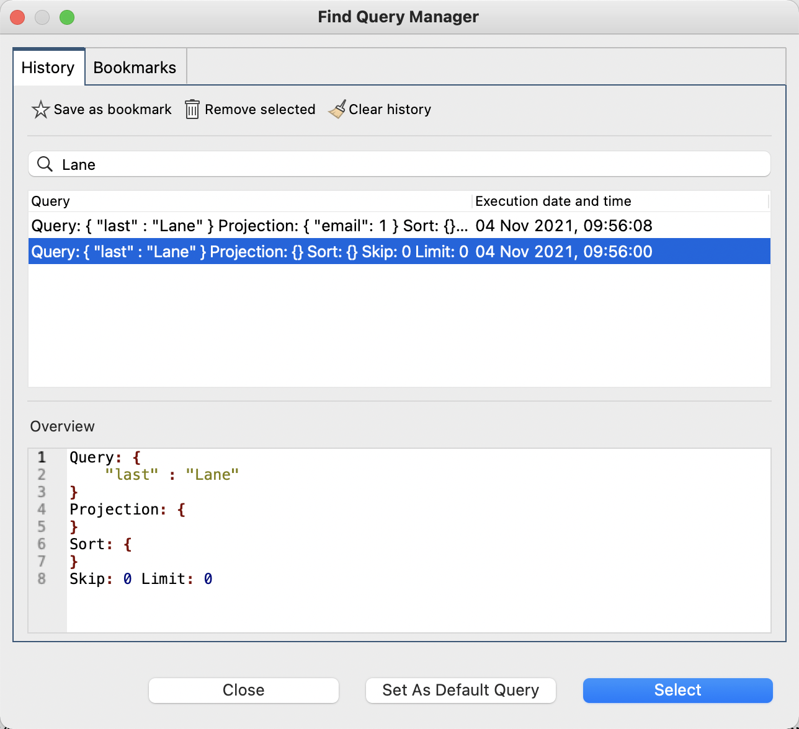Click the yellow minimize window button
Viewport: 799px width, 729px height.
tap(42, 17)
